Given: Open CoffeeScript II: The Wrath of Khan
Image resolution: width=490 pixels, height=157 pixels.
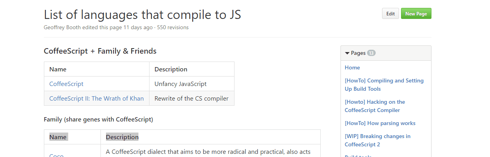Looking at the screenshot, I should [x=96, y=98].
